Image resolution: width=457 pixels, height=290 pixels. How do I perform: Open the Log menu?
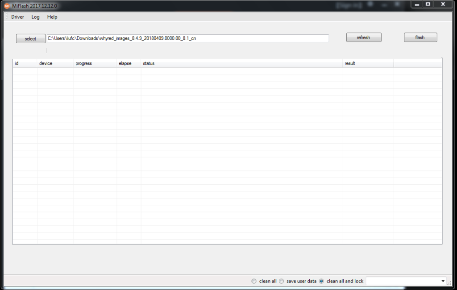(36, 17)
